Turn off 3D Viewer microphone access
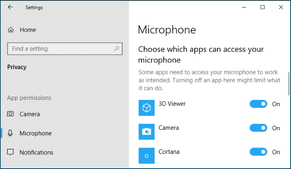The width and height of the screenshot is (291, 169). (258, 104)
